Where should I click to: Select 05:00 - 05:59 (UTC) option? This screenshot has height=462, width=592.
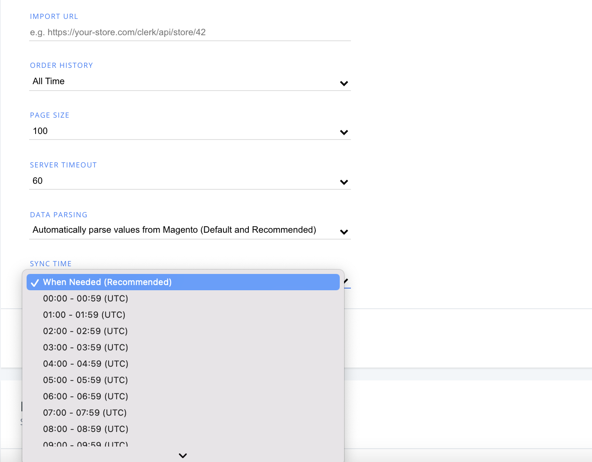[x=85, y=380]
